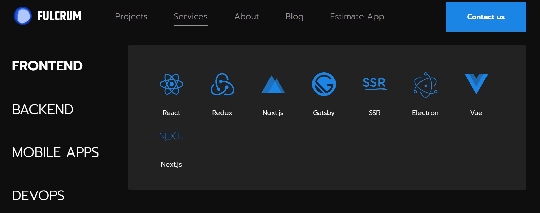
Task: Pick the Gatsby circular G icon
Action: click(324, 84)
